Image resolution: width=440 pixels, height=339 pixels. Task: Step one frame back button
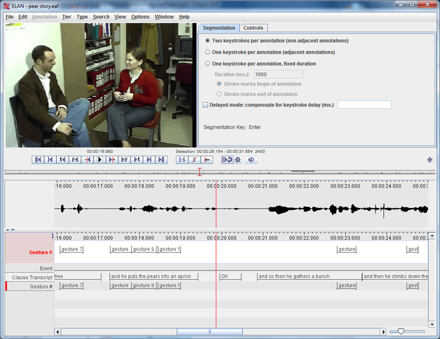click(75, 160)
